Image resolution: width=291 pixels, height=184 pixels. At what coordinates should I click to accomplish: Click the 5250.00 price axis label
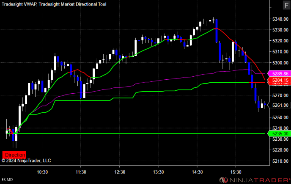click(280, 117)
